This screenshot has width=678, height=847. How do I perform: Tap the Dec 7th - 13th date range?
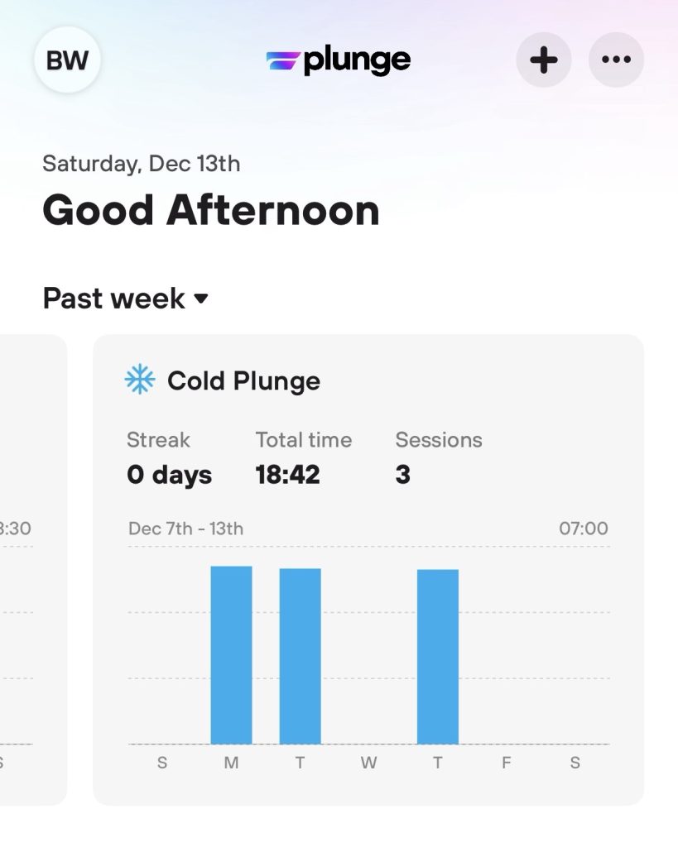point(185,528)
